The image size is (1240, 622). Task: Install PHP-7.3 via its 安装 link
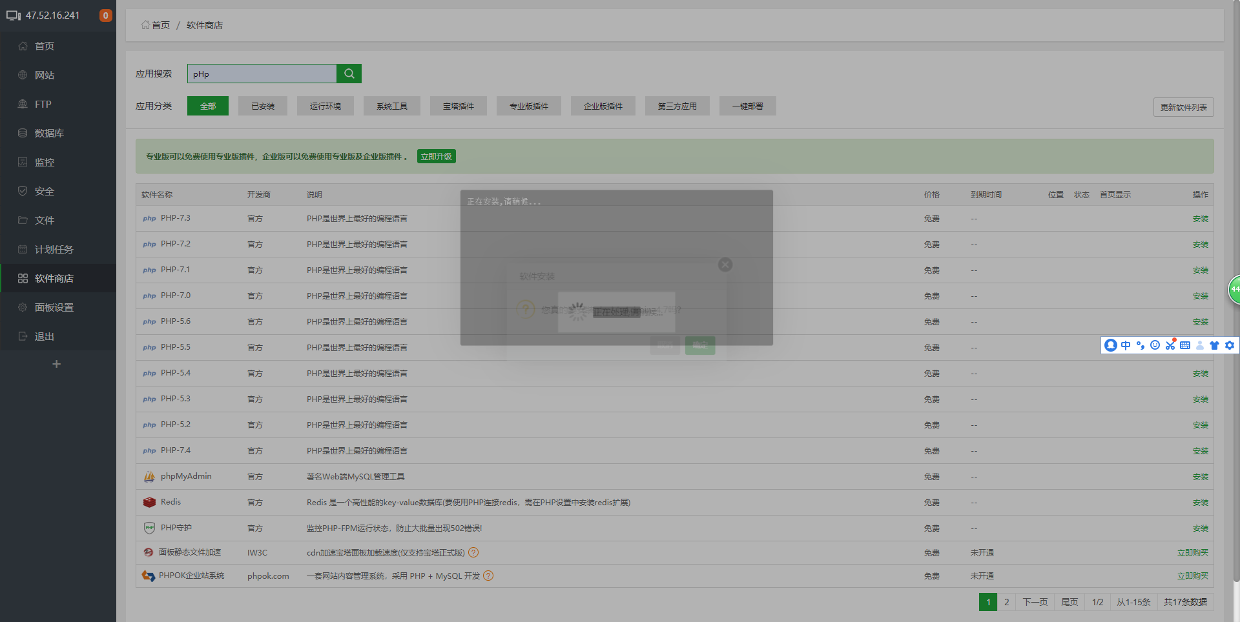(x=1200, y=219)
